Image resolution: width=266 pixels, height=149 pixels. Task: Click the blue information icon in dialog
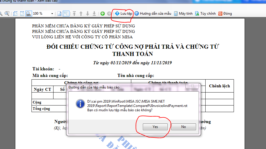[80, 104]
